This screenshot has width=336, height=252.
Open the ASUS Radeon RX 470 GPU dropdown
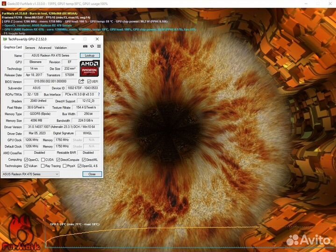point(31,174)
